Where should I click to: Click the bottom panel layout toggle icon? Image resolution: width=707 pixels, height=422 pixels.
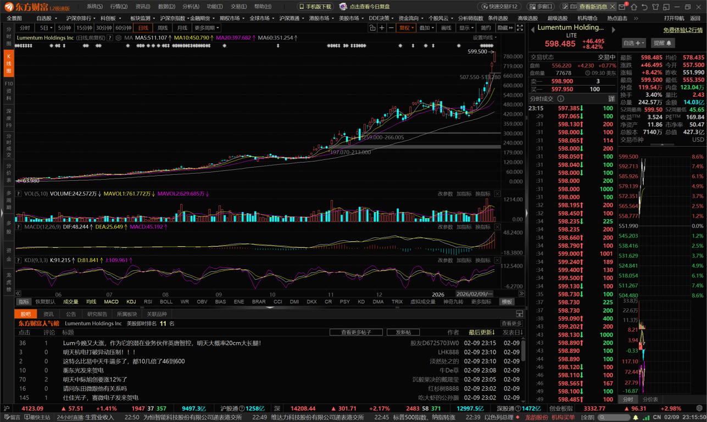519,314
